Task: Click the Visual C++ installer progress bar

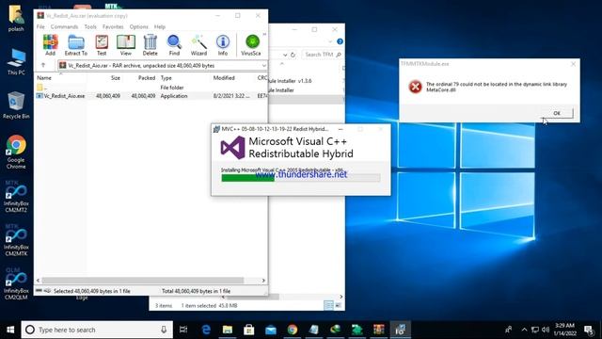Action: tap(301, 178)
